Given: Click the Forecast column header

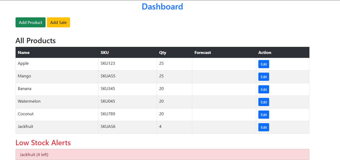Looking at the screenshot, I should click(224, 52).
